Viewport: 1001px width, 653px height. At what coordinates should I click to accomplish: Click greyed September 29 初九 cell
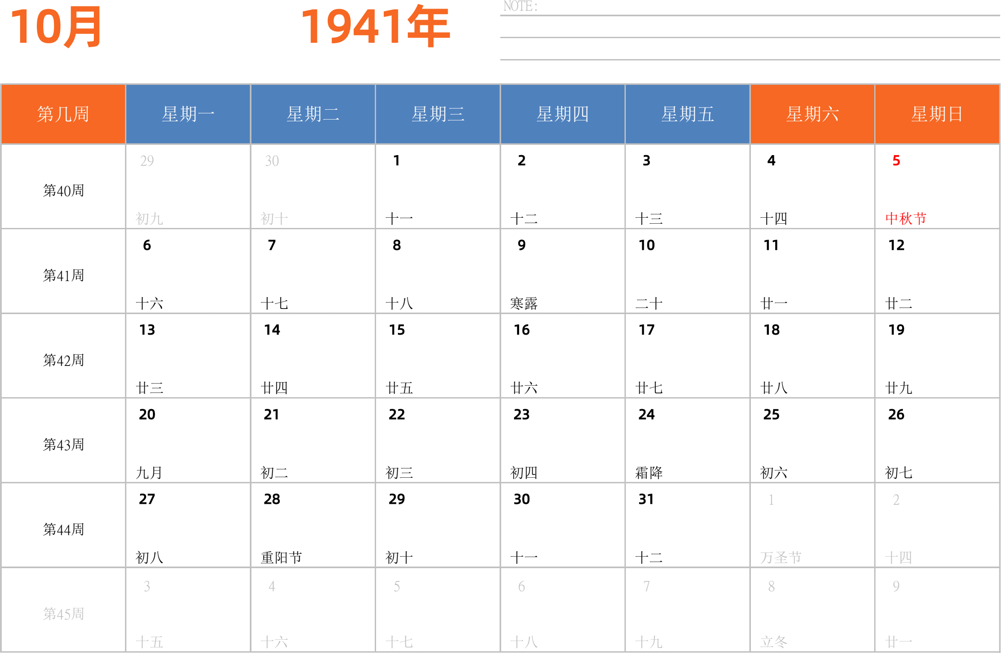pyautogui.click(x=188, y=187)
